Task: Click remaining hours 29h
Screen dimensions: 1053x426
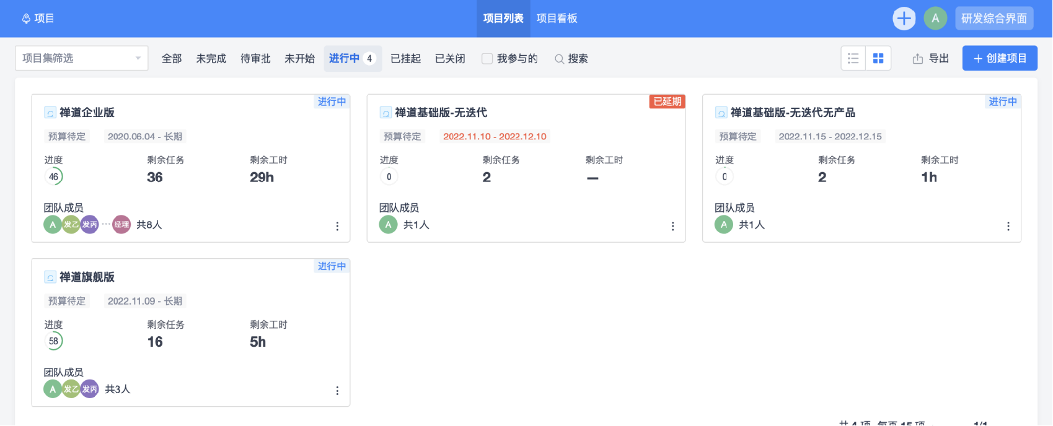Action: 262,178
